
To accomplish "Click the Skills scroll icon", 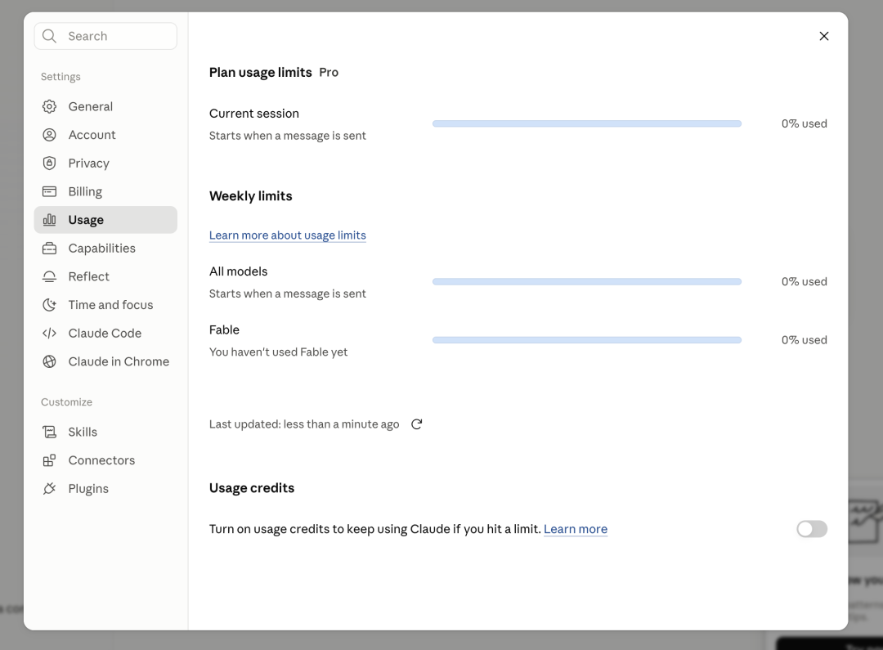I will click(x=50, y=432).
